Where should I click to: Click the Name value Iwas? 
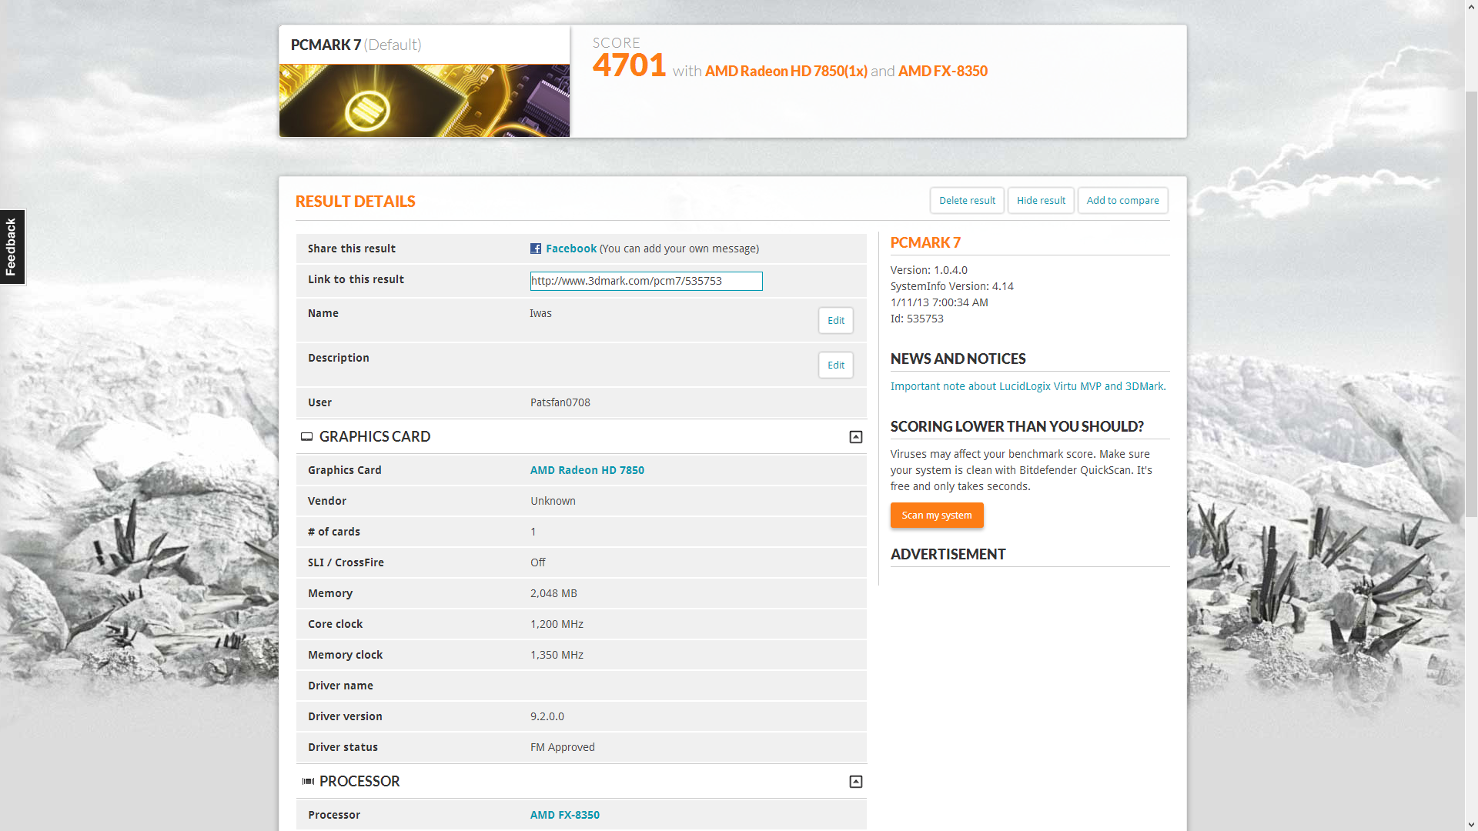[x=540, y=313]
